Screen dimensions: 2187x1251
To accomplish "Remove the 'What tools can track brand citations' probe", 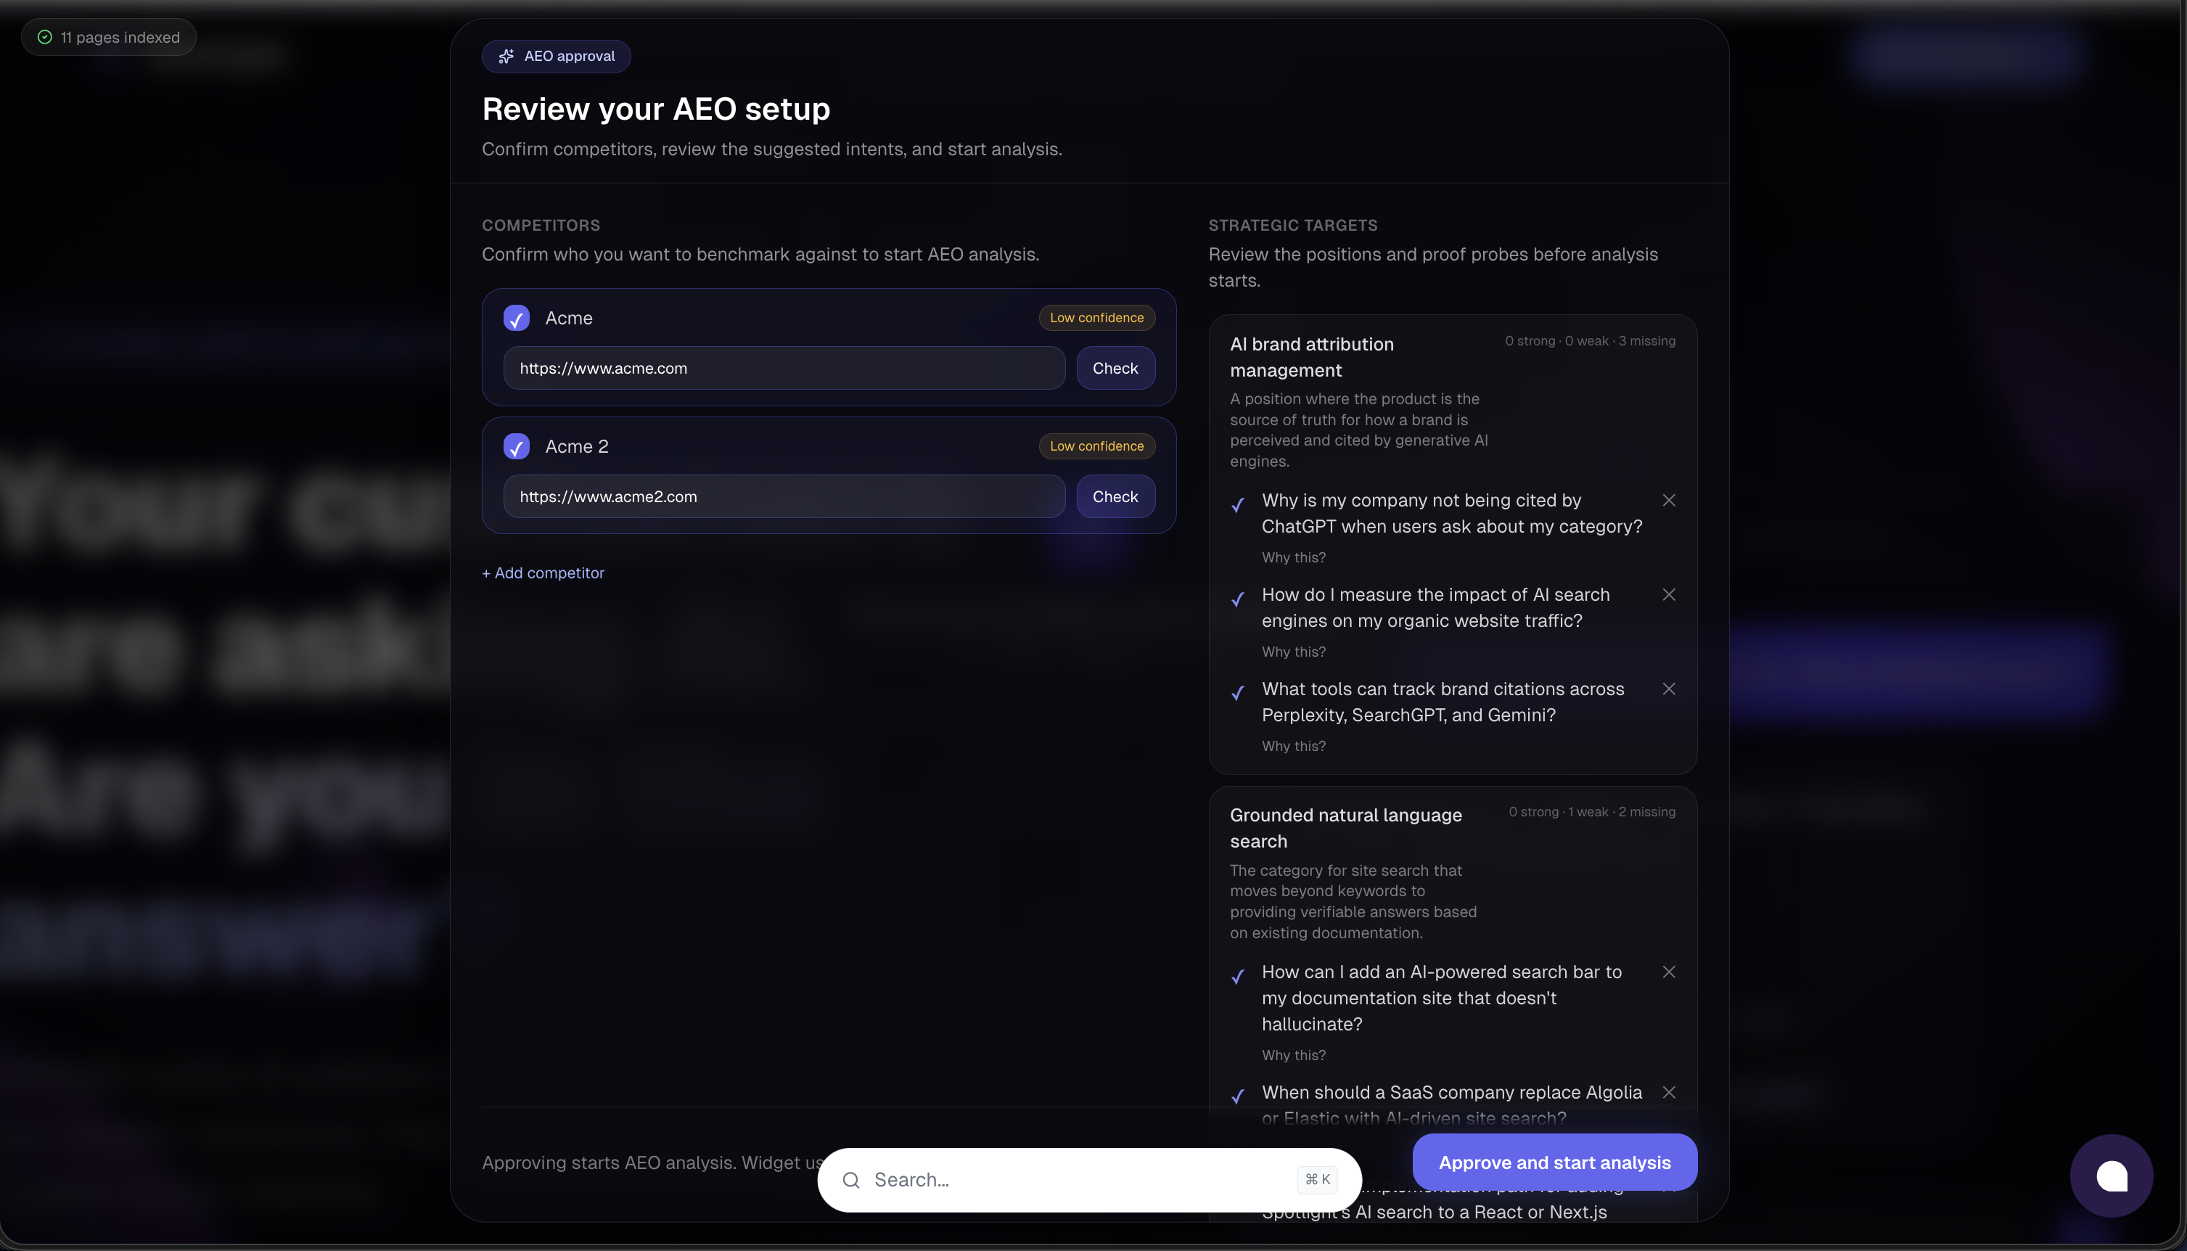I will click(x=1668, y=689).
